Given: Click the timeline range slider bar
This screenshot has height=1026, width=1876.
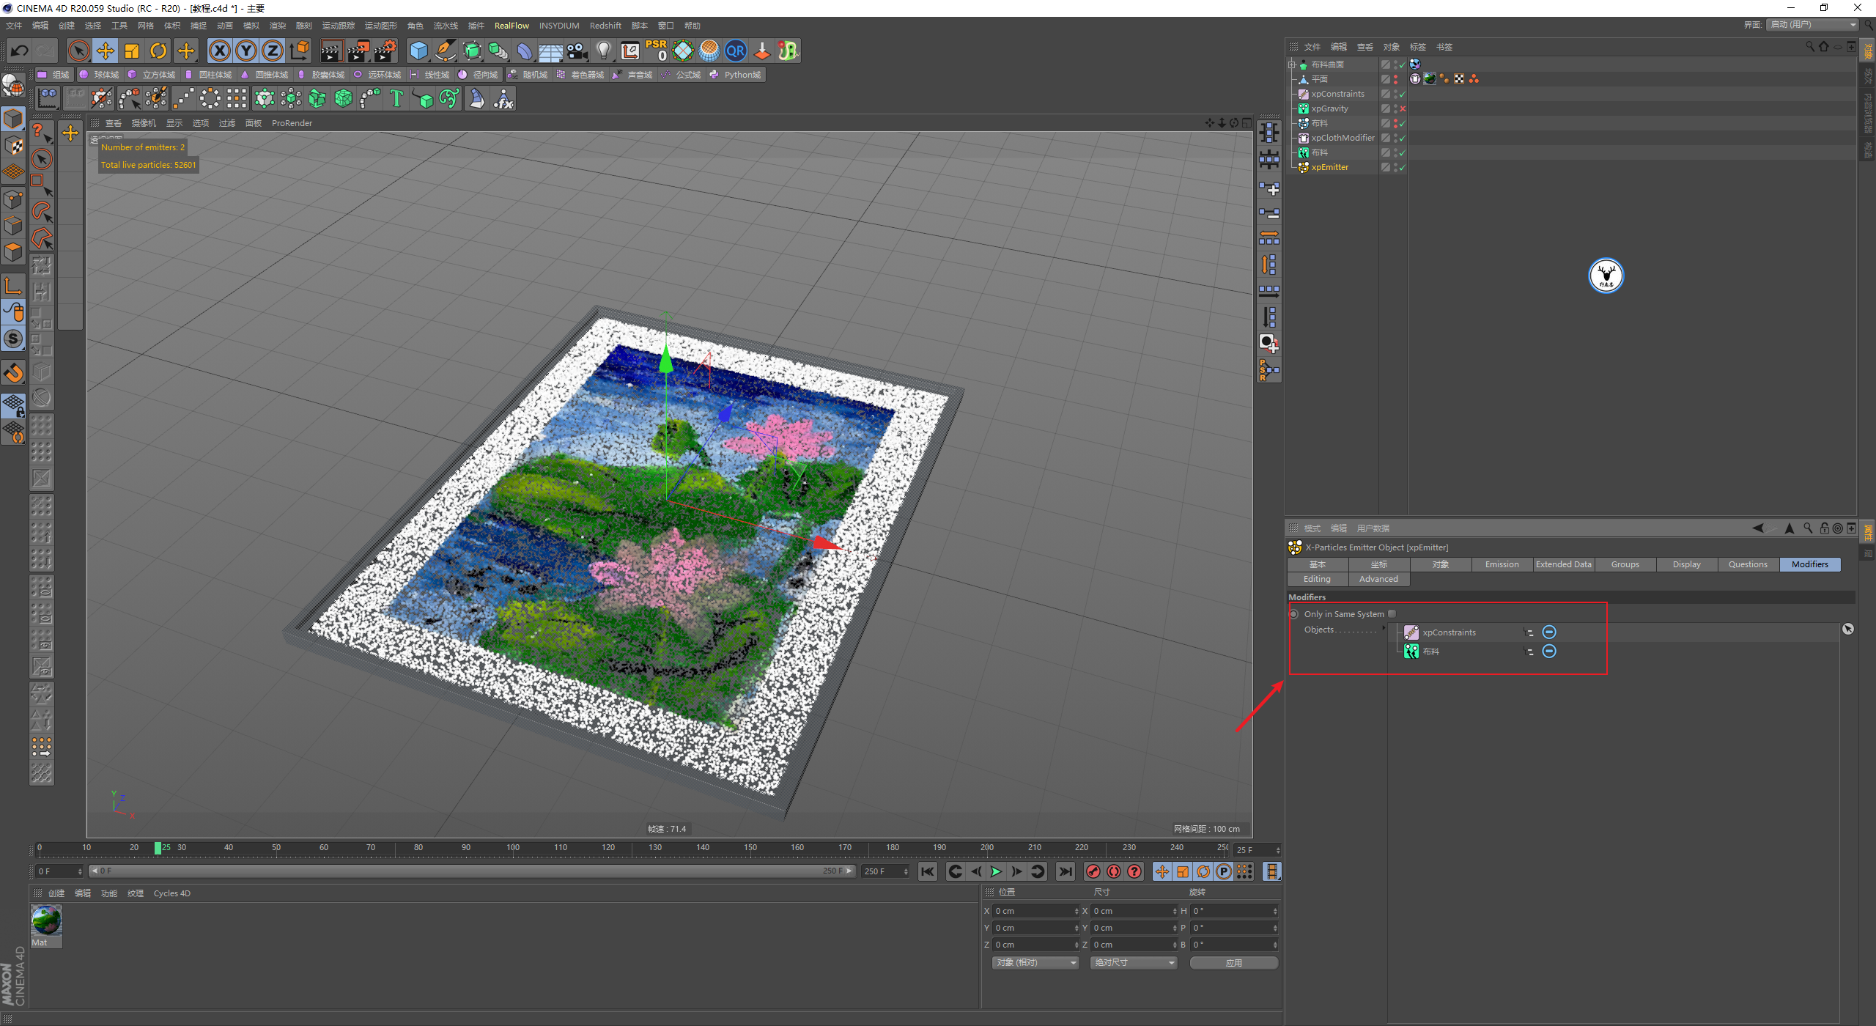Looking at the screenshot, I should [471, 871].
